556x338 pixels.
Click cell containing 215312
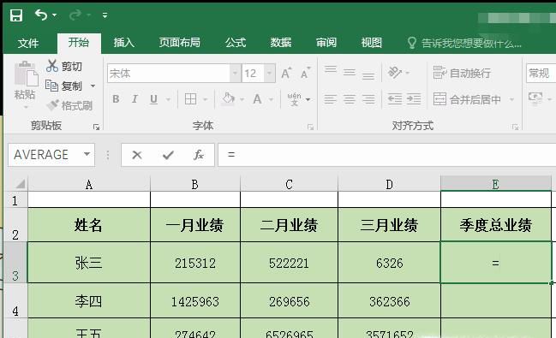click(x=195, y=263)
